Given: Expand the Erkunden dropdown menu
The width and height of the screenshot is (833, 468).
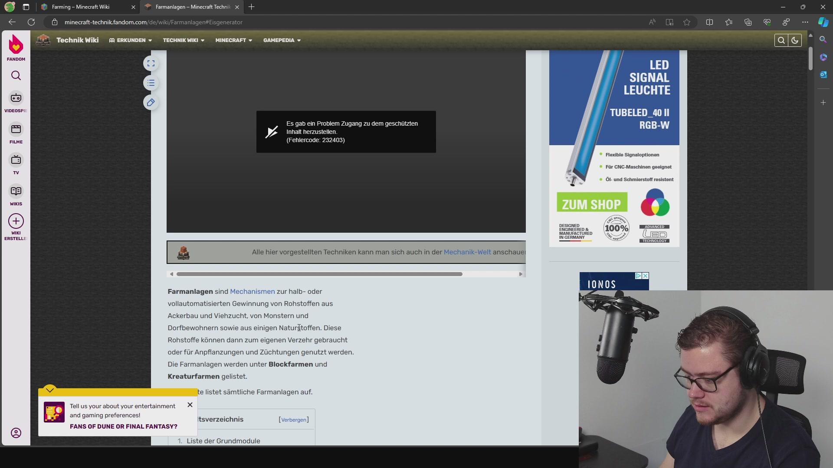Looking at the screenshot, I should pyautogui.click(x=131, y=40).
